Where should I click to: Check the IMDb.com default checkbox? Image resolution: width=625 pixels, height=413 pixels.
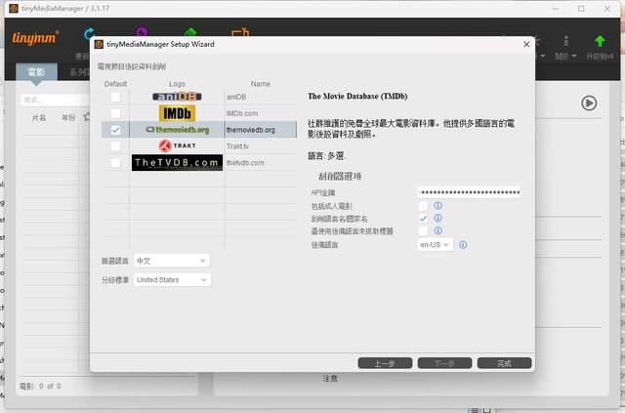click(x=115, y=113)
